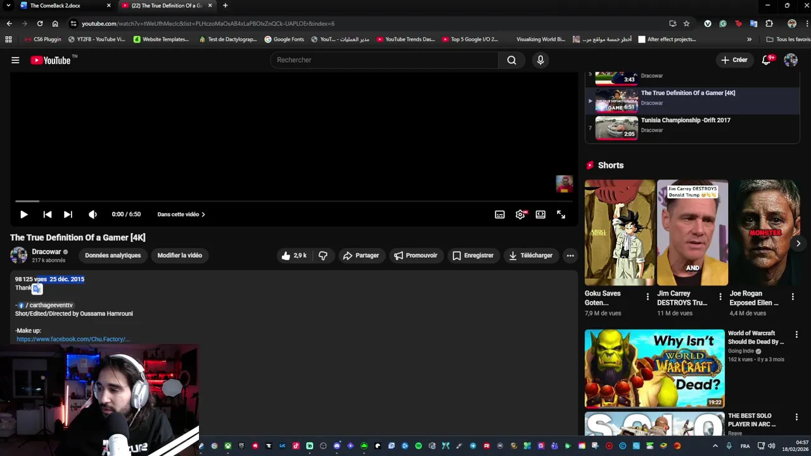The height and width of the screenshot is (456, 811).
Task: Open Goku Saves Goten short
Action: 620,232
